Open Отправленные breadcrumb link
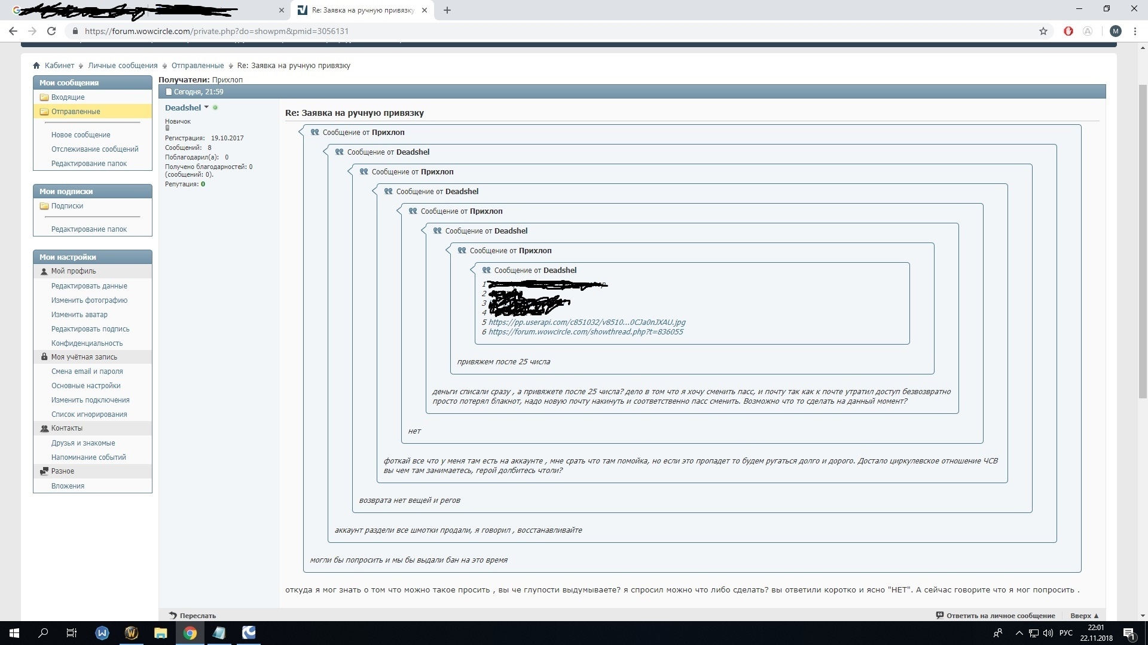The image size is (1148, 645). [x=197, y=66]
